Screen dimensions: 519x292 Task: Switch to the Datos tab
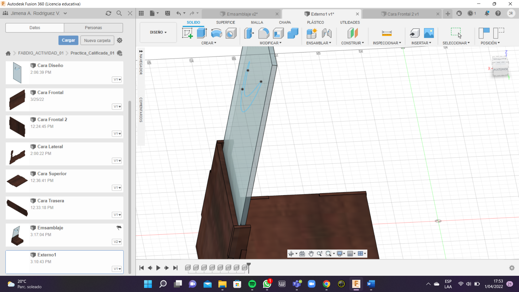(x=35, y=28)
